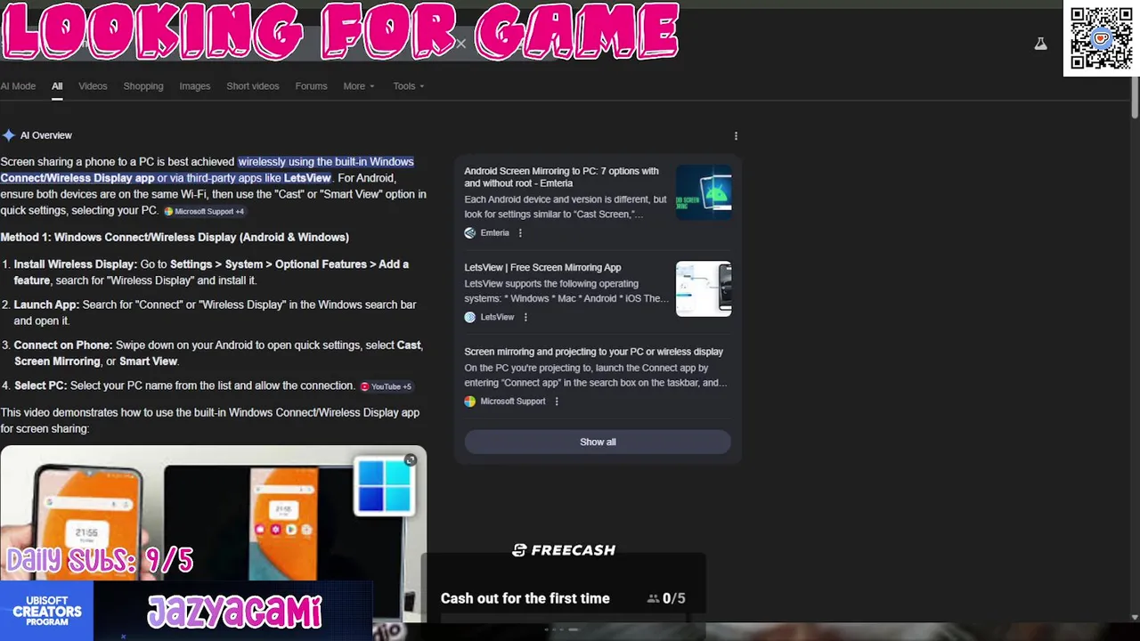Image resolution: width=1140 pixels, height=641 pixels.
Task: Switch to the Forums tab
Action: (x=312, y=86)
